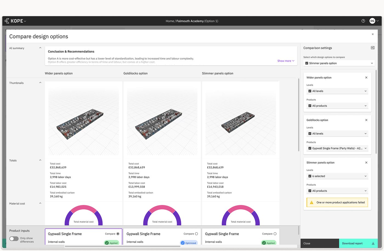Open the help question mark icon
Viewport: 384px width, 251px height.
pos(363,21)
